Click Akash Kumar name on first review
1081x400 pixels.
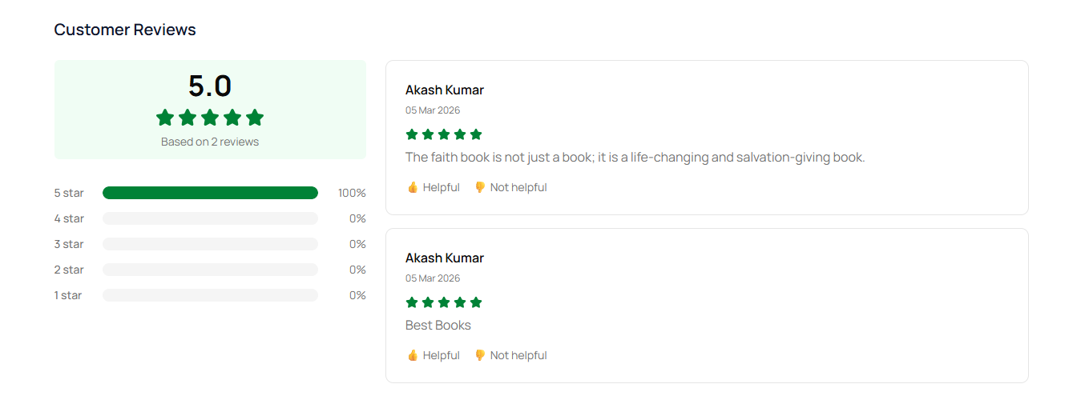tap(445, 90)
